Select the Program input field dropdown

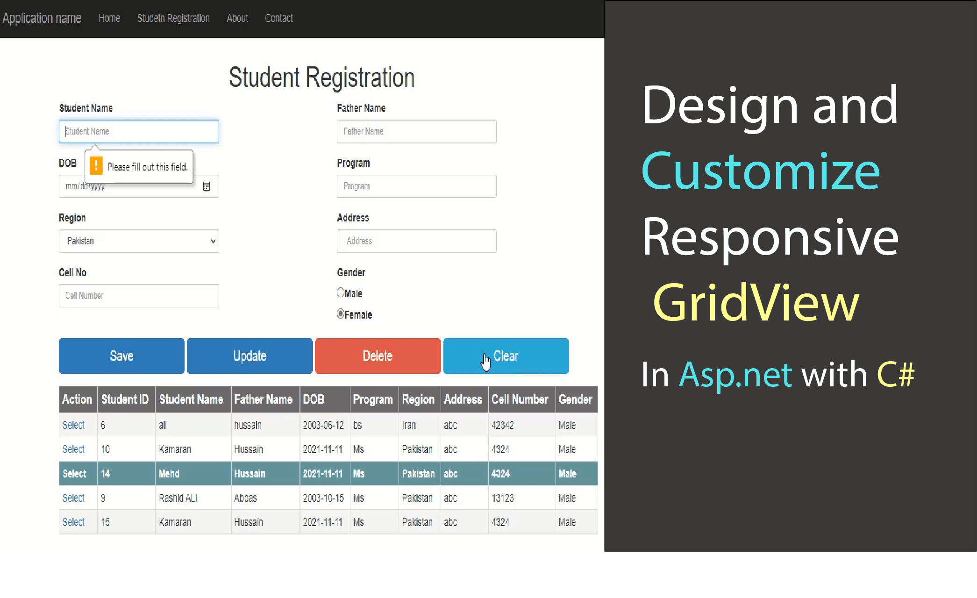pos(417,185)
